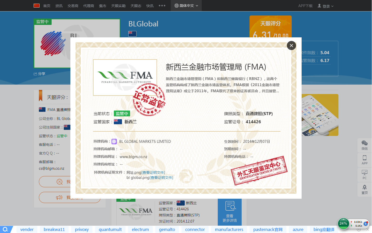Select 天眼志 in the navigation bar

[136, 6]
